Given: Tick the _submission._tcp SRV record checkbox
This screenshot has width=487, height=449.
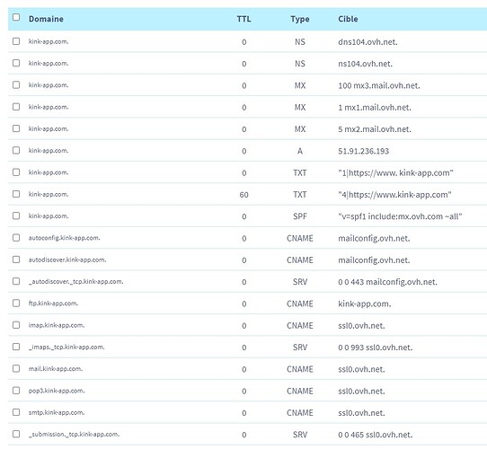Looking at the screenshot, I should [16, 434].
